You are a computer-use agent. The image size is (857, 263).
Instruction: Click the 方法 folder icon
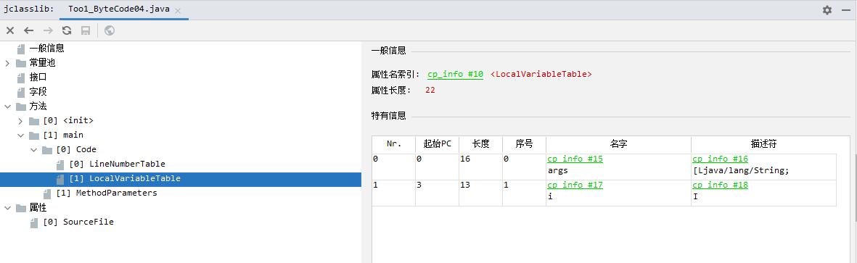pyautogui.click(x=21, y=107)
